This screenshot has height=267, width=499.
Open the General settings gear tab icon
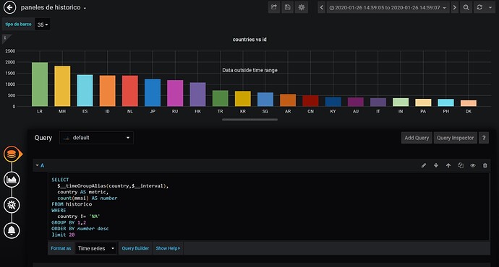pyautogui.click(x=12, y=205)
